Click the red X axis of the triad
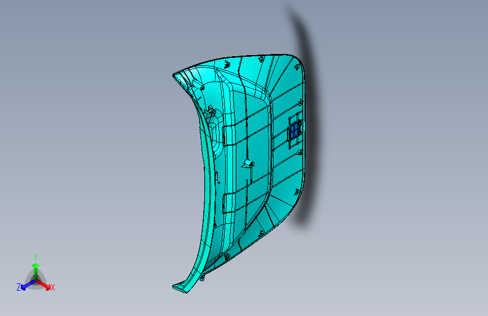Viewport: 488px width, 316px height. (43, 285)
